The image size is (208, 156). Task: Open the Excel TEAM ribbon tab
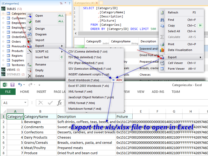point(176,92)
